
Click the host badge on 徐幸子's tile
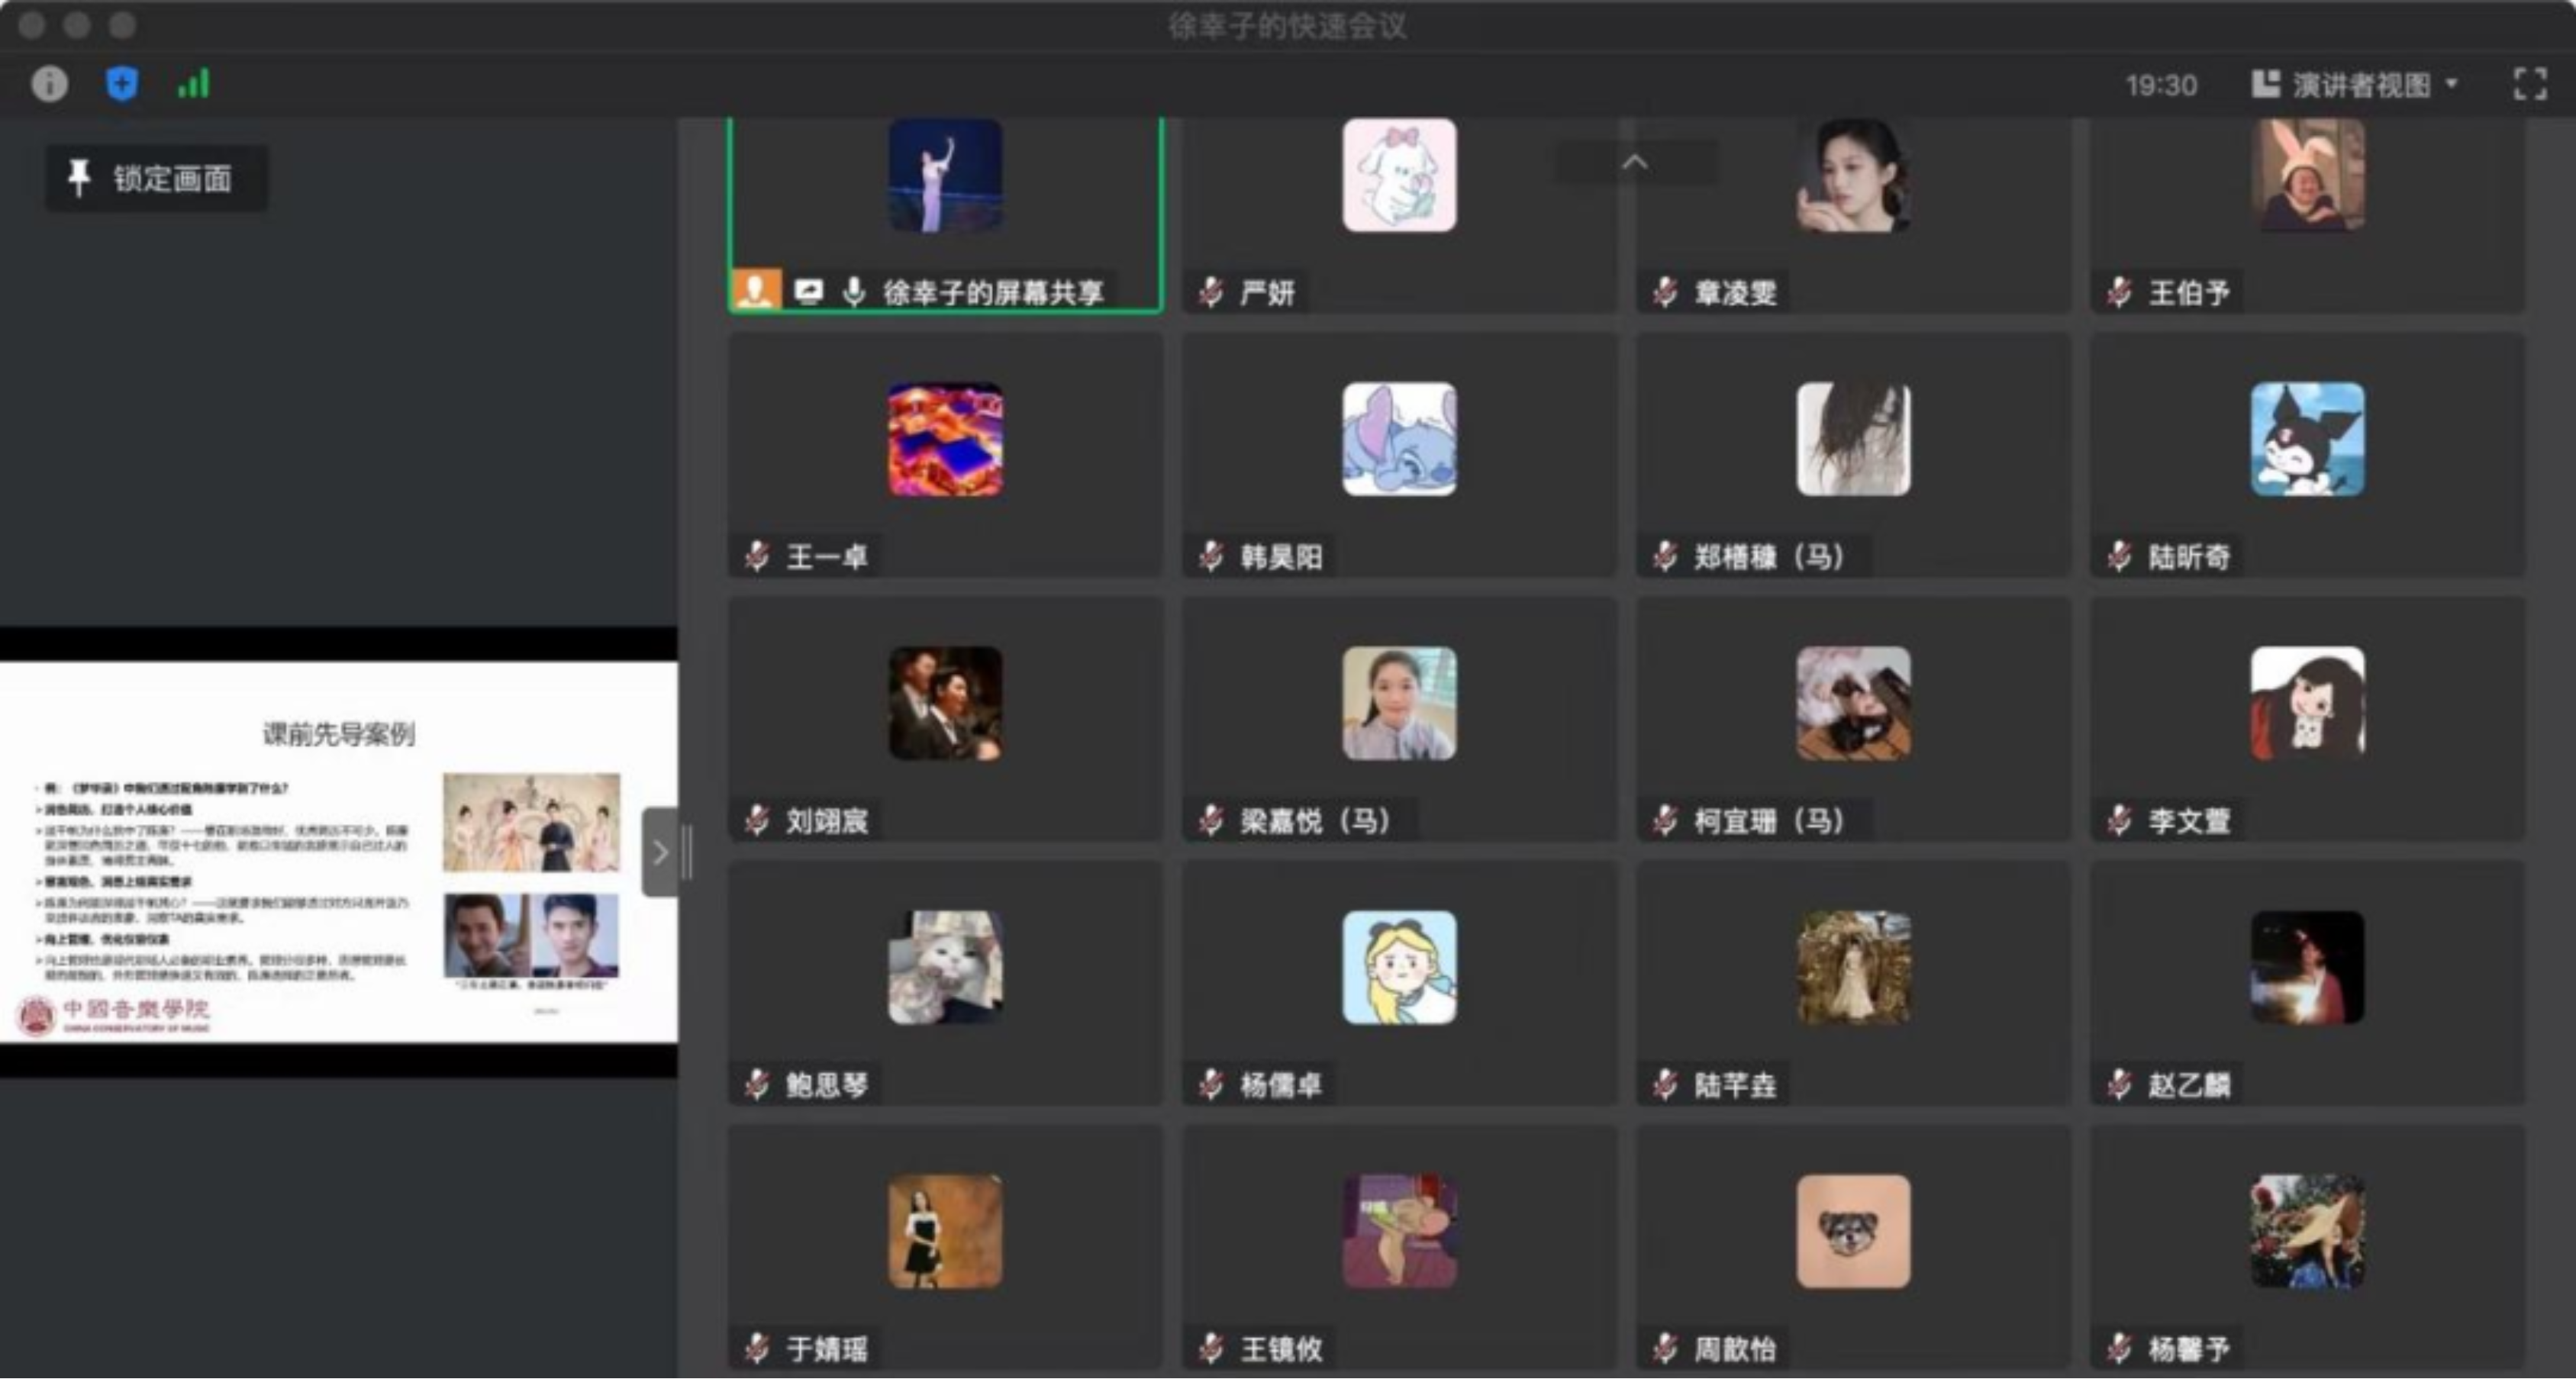point(756,291)
